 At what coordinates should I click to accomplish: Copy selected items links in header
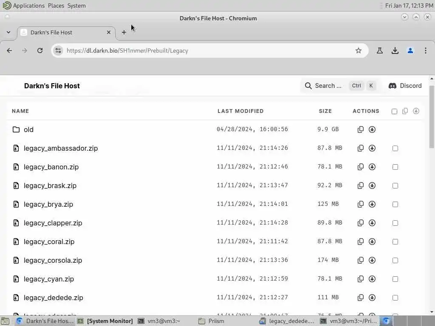tap(405, 111)
